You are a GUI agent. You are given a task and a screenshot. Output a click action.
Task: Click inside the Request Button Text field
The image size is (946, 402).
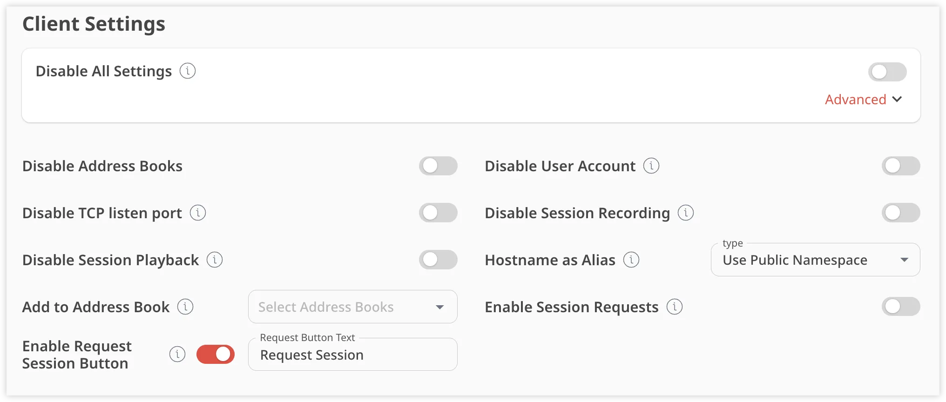click(352, 355)
